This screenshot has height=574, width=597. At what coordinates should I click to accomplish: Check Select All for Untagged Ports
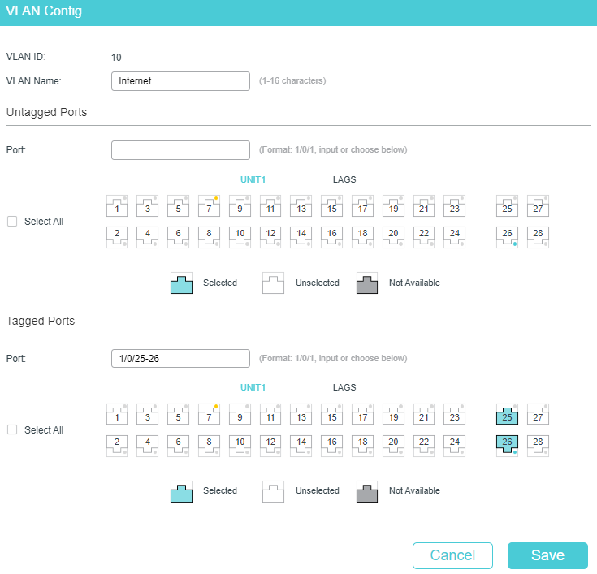(x=12, y=221)
